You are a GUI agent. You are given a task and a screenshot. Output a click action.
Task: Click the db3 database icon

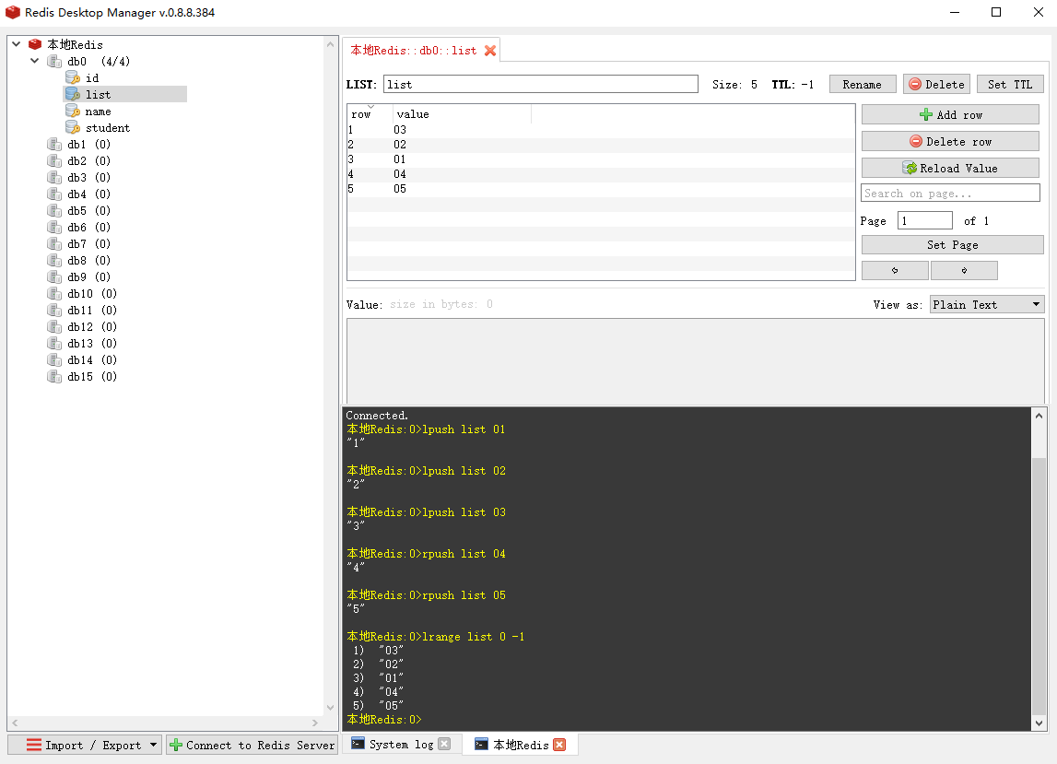click(54, 177)
